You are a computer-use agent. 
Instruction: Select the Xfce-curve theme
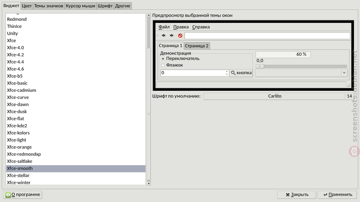tap(76, 98)
